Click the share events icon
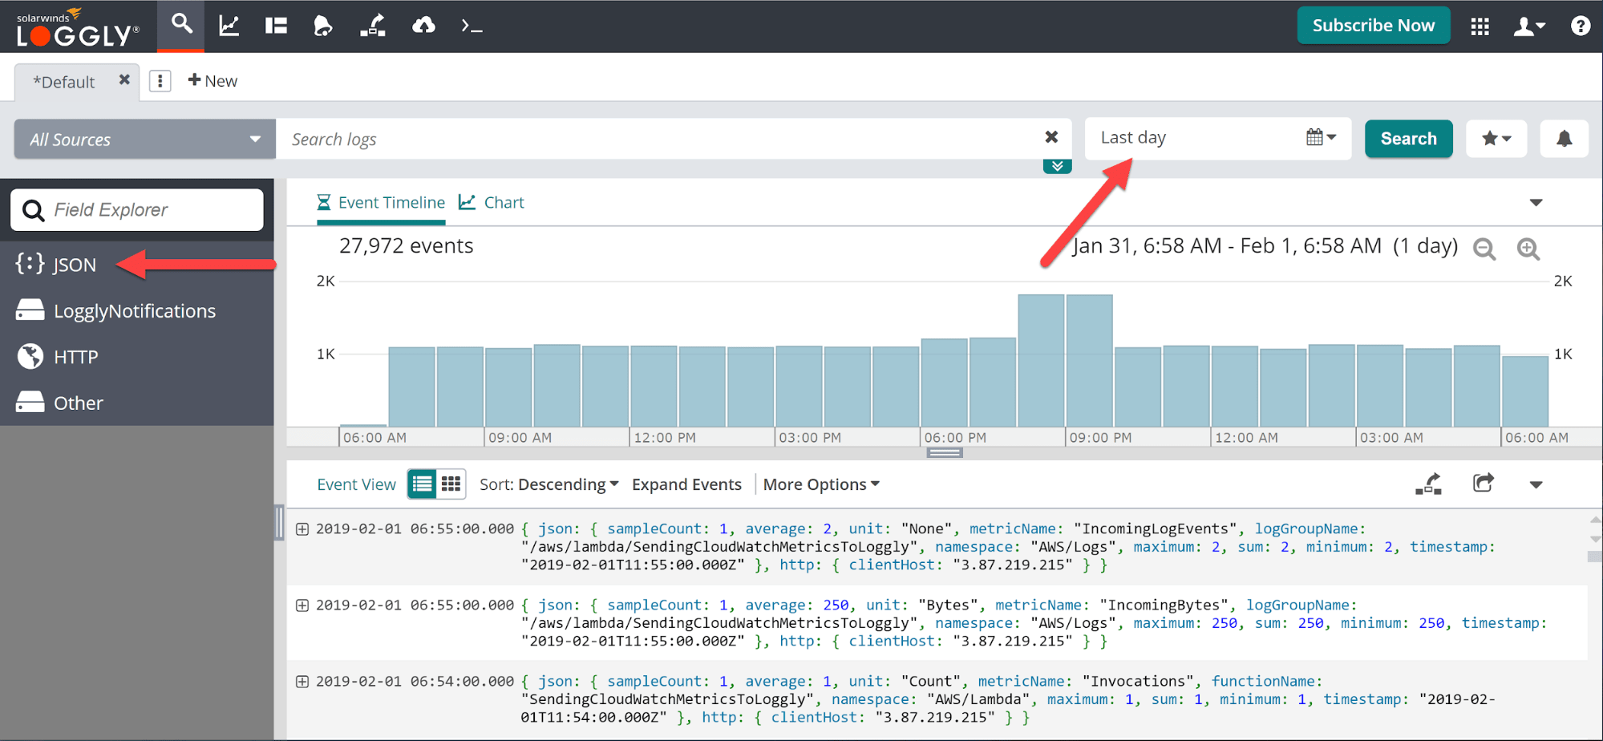The height and width of the screenshot is (741, 1603). (x=1483, y=484)
